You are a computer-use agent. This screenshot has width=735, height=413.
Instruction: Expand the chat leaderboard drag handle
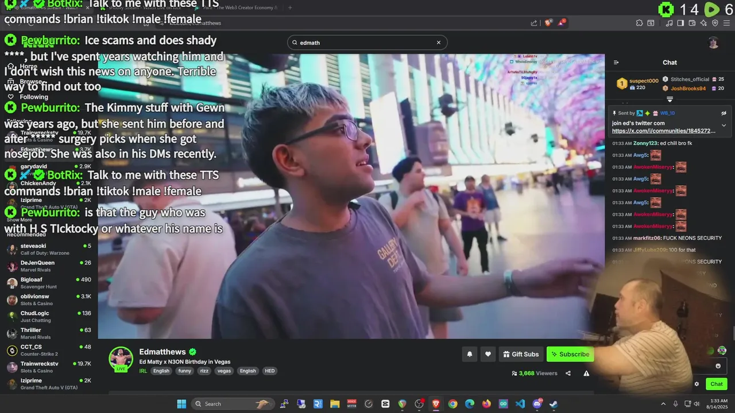[670, 99]
